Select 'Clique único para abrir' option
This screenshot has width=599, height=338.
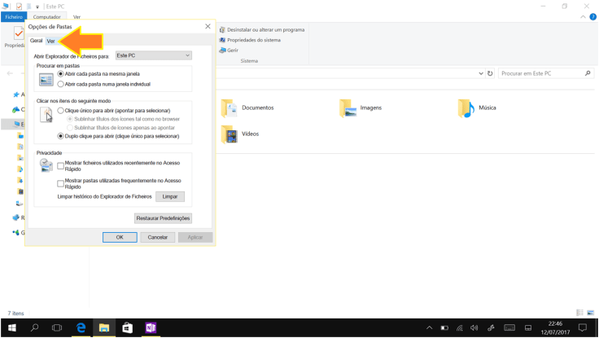coord(61,111)
